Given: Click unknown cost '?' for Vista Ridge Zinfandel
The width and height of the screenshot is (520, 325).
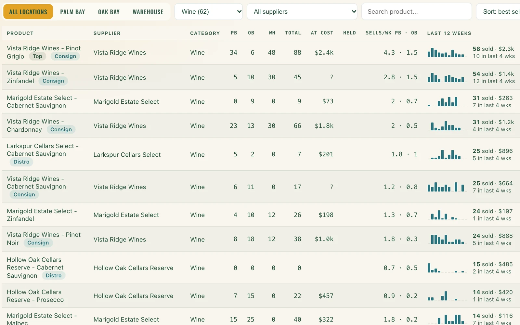Looking at the screenshot, I should pos(331,77).
